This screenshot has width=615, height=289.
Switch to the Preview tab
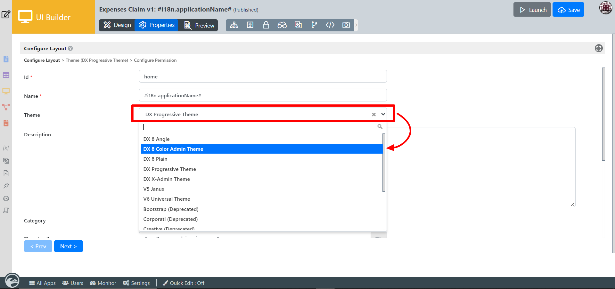(199, 25)
